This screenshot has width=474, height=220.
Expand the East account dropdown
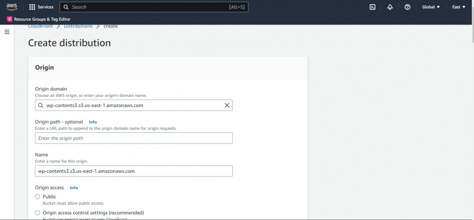point(459,7)
